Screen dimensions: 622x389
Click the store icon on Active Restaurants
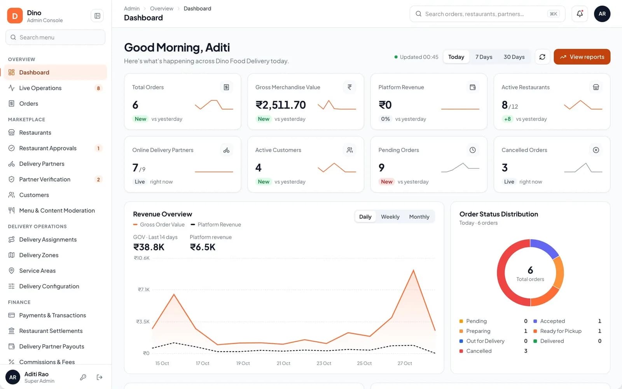click(596, 87)
